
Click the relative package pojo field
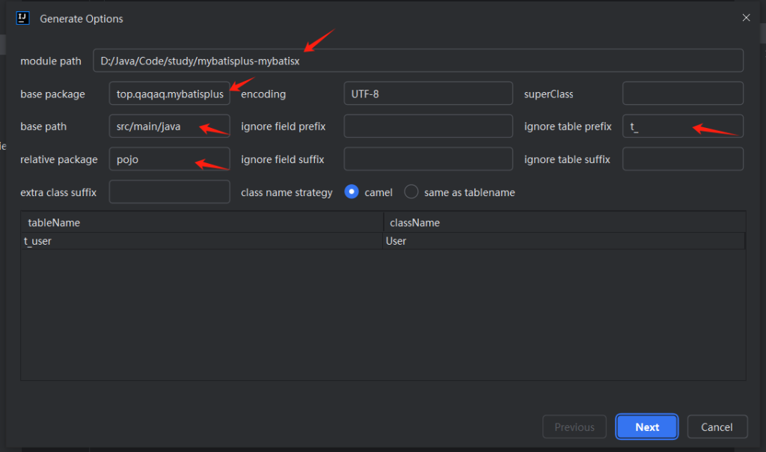pyautogui.click(x=169, y=159)
